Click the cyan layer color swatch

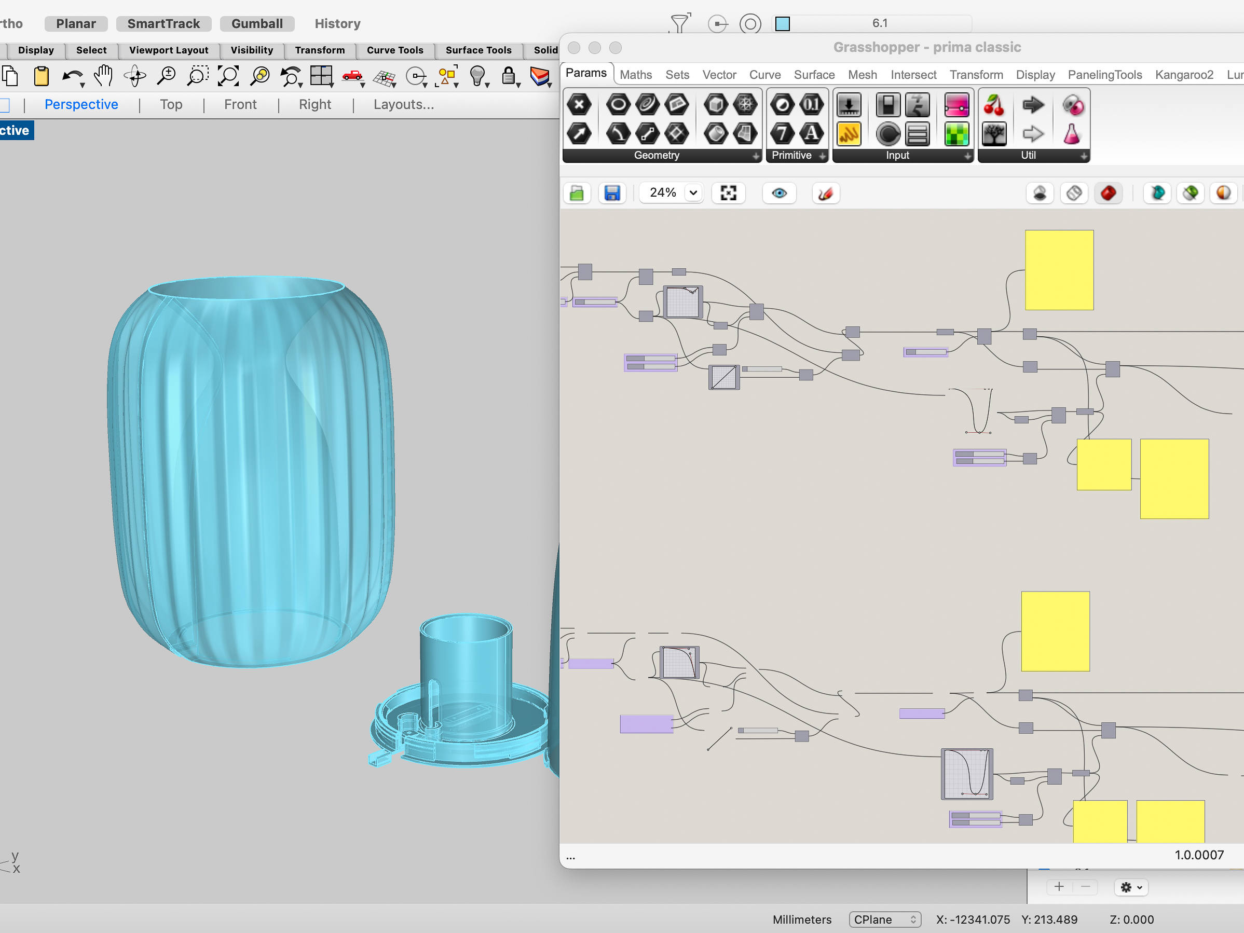[782, 24]
